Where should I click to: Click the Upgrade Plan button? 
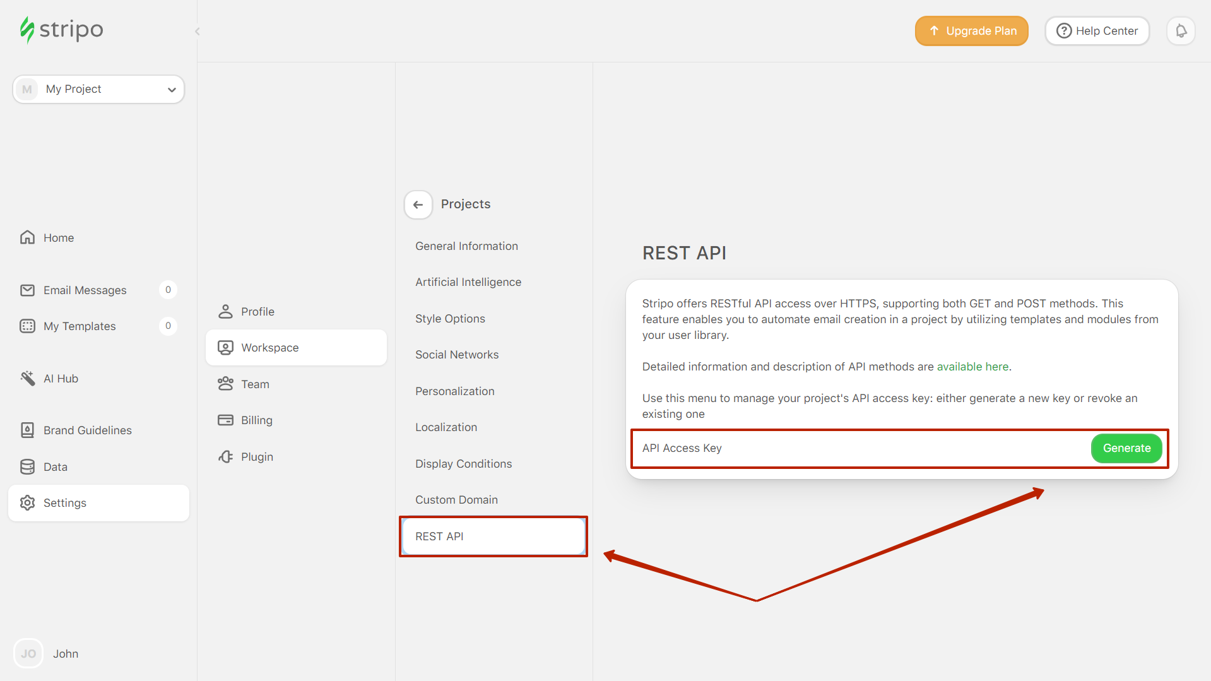(971, 31)
